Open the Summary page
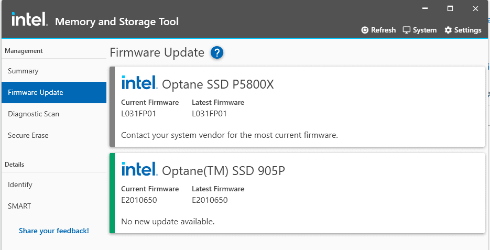The width and height of the screenshot is (490, 250). (23, 71)
